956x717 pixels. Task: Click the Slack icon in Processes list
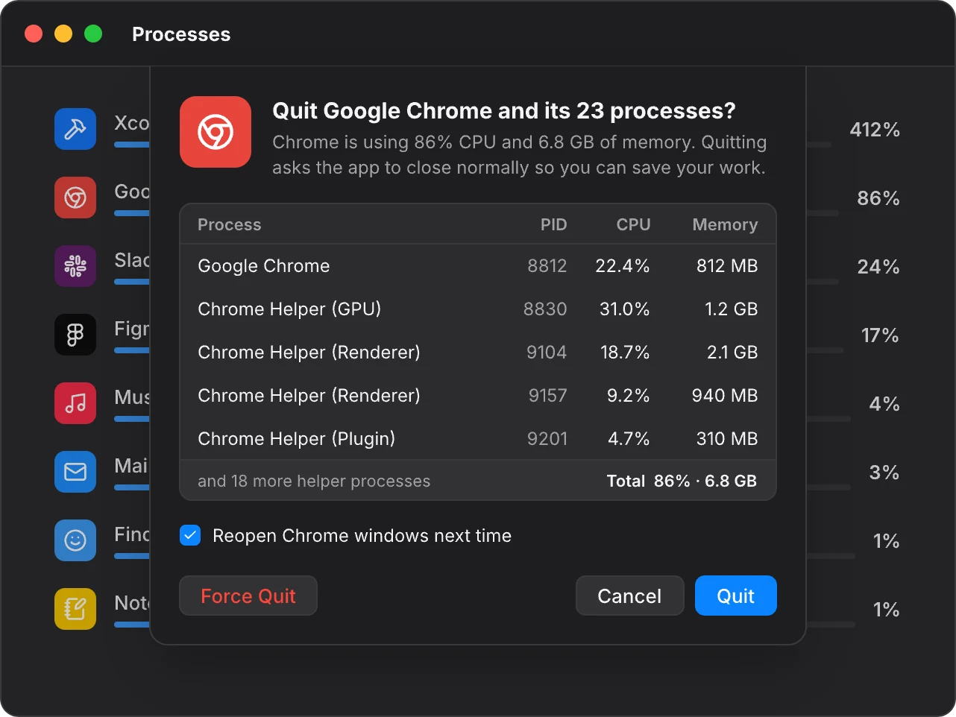click(75, 266)
